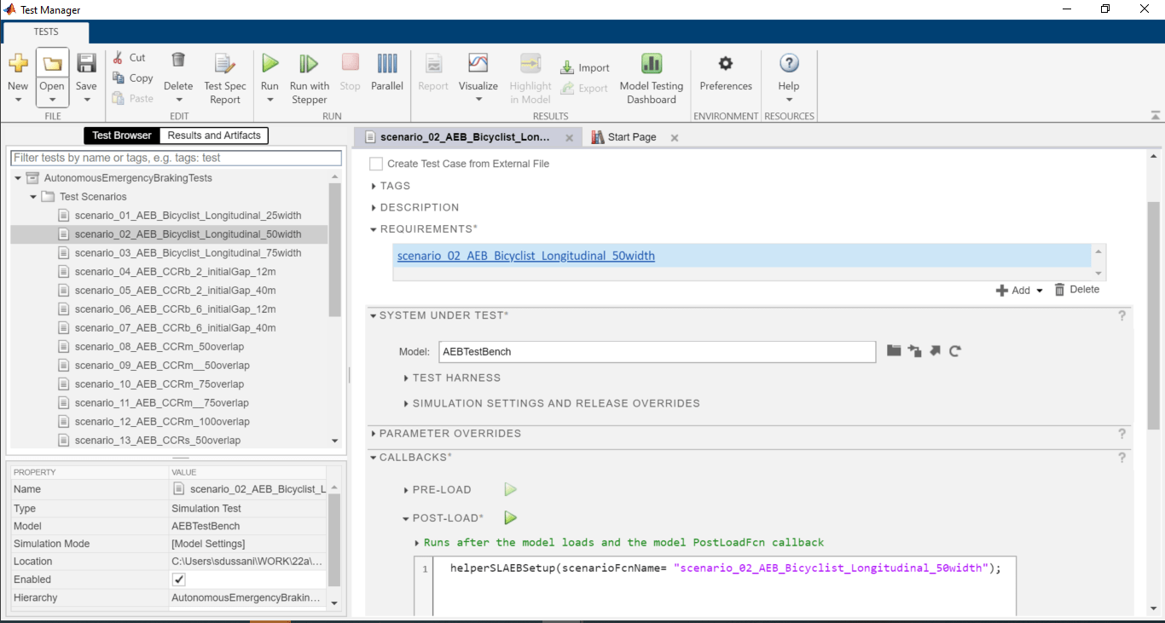Open the Model Testing Dashboard
The image size is (1165, 623).
(651, 64)
